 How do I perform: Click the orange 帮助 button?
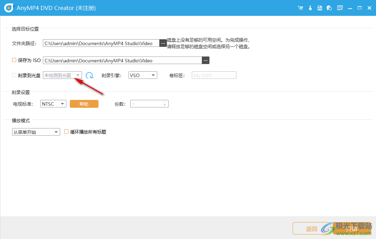pyautogui.click(x=84, y=104)
